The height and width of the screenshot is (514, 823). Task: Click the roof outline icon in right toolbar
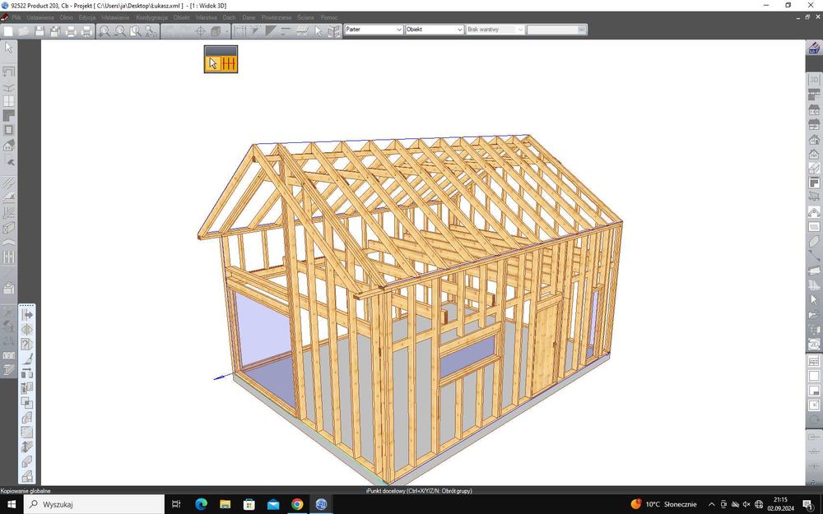coord(814,212)
